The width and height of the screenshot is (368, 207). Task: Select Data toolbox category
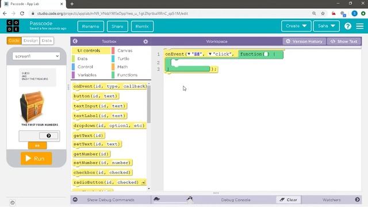82,59
